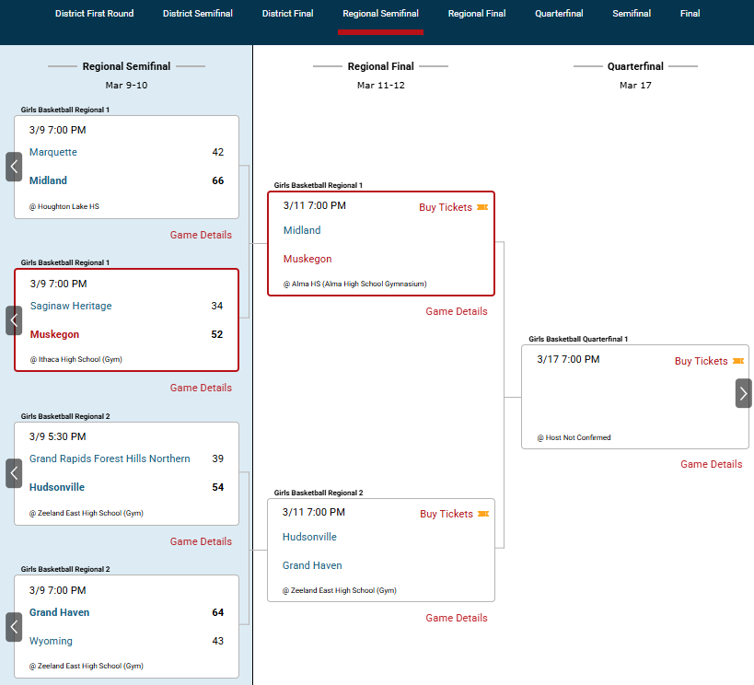Go to the Quarterfinal tab
This screenshot has height=685, width=754.
[559, 14]
